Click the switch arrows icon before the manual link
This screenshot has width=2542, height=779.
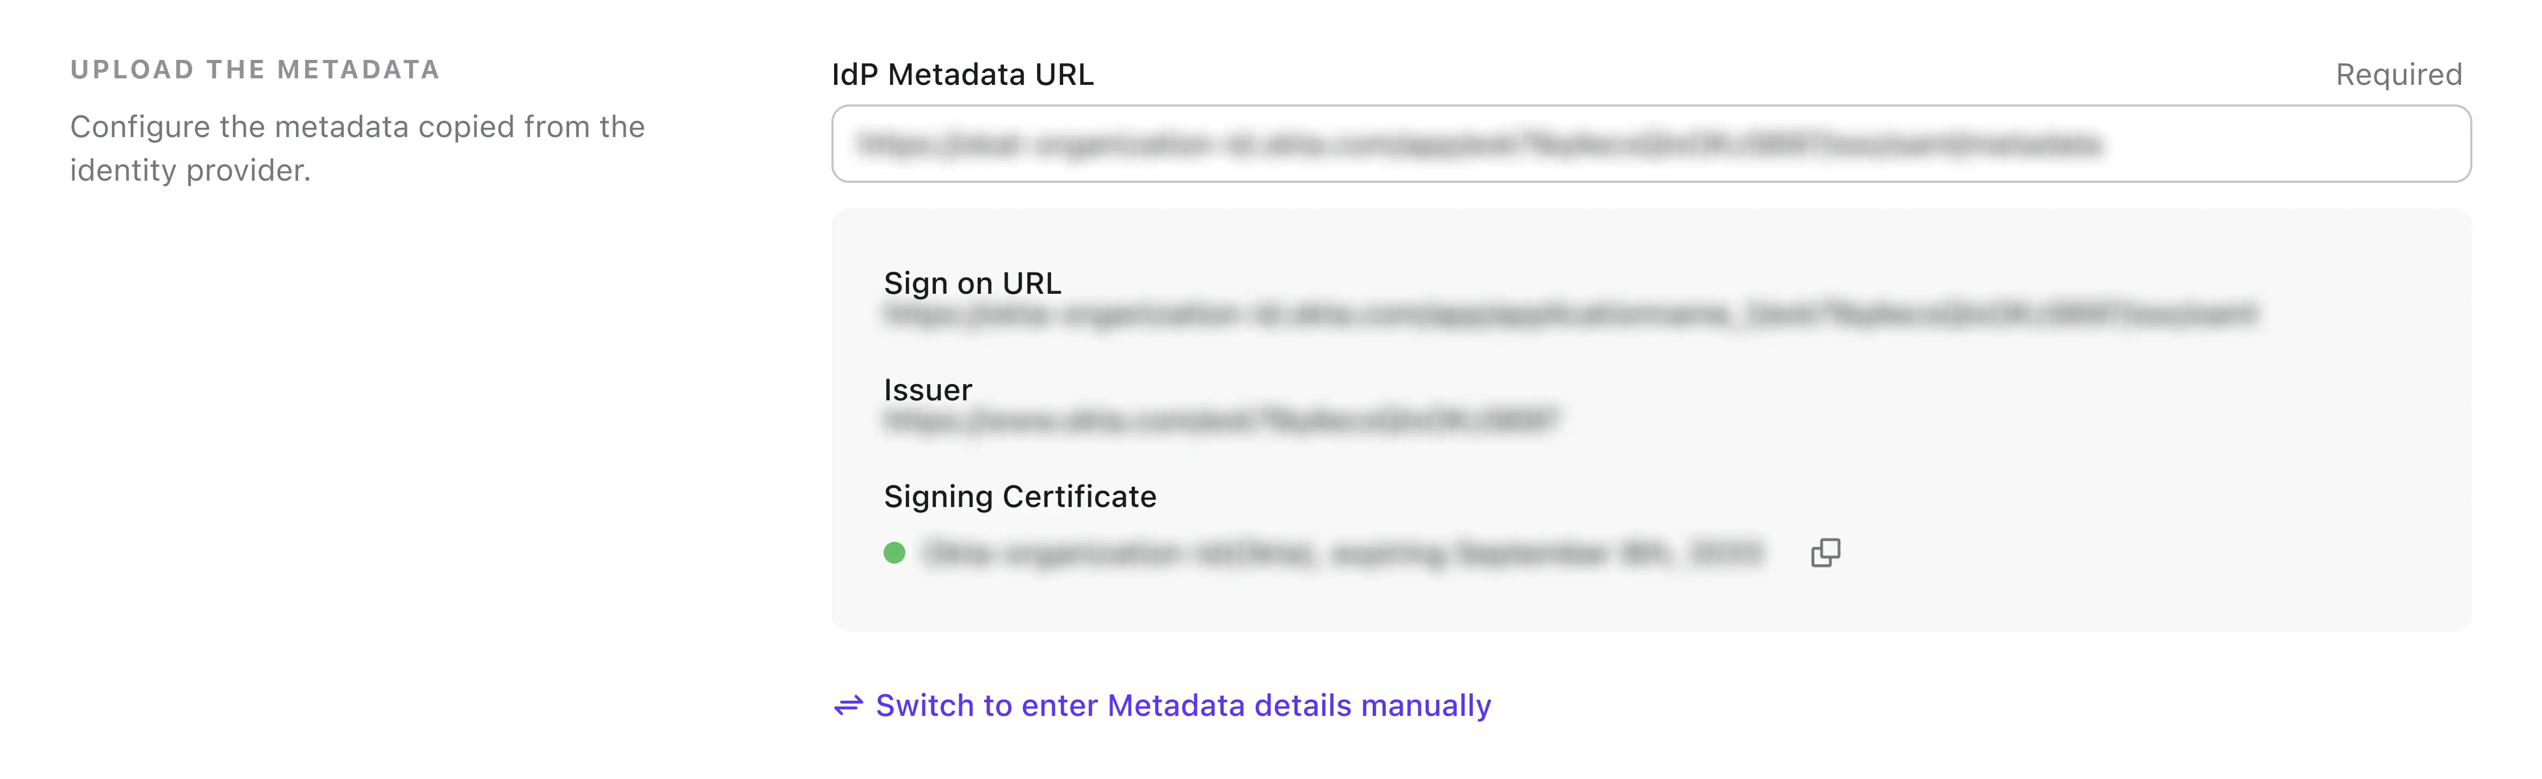pos(849,706)
